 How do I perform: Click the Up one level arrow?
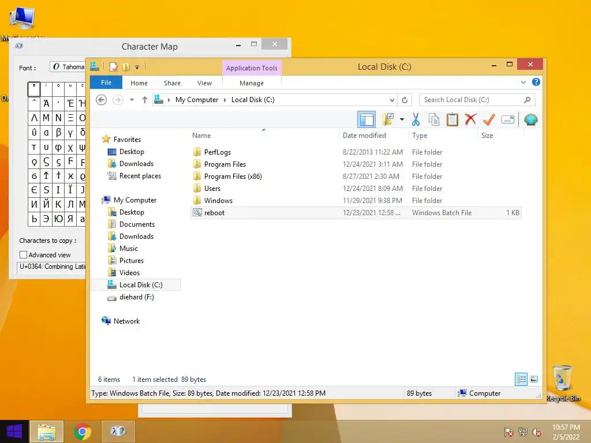click(x=145, y=100)
